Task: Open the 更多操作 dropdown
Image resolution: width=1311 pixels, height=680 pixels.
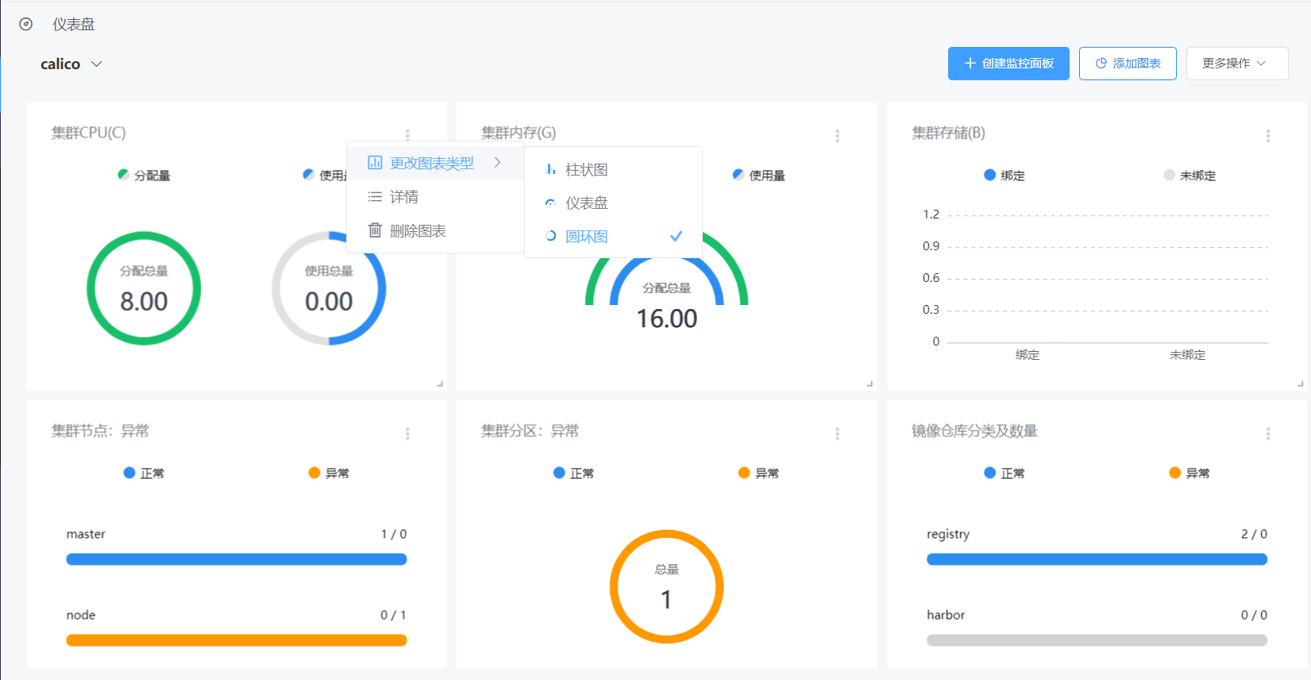Action: pyautogui.click(x=1236, y=64)
